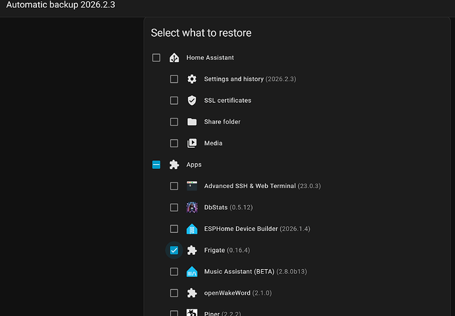Tick the SSL certificates checkbox
Screen dimensions: 455x316
(x=174, y=100)
